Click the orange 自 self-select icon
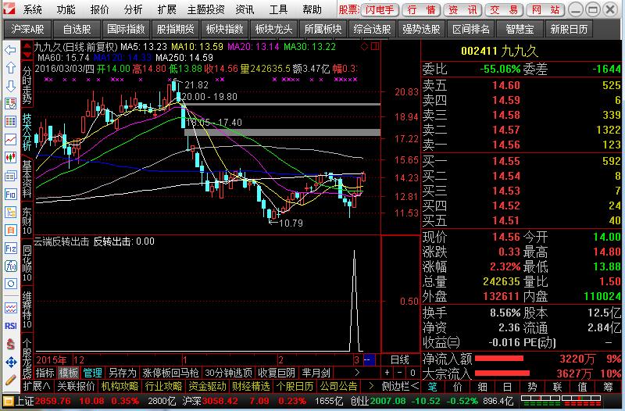 [10, 230]
